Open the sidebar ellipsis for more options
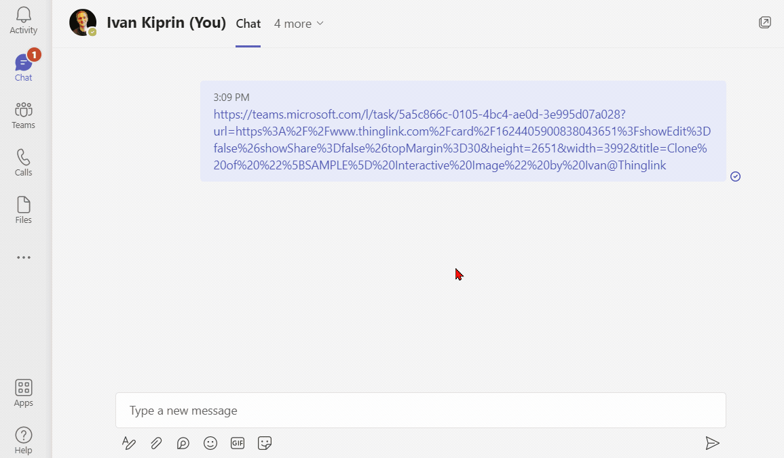Viewport: 784px width, 458px height. click(23, 257)
